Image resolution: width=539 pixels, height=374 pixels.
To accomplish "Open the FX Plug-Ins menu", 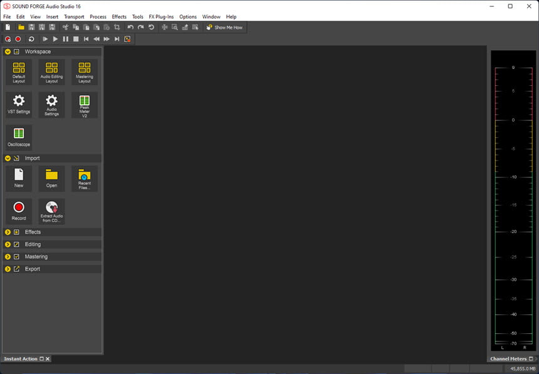I will tap(161, 16).
